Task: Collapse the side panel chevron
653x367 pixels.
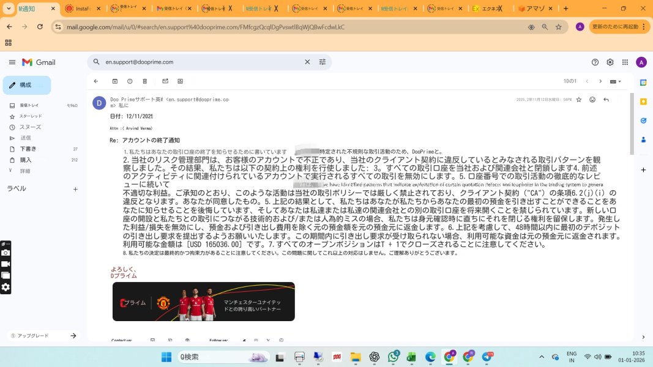Action: click(643, 337)
